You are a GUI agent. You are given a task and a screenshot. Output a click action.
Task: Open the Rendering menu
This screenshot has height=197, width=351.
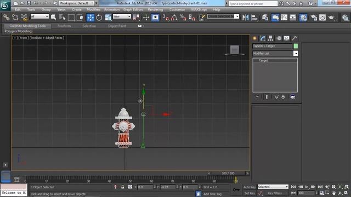155,10
